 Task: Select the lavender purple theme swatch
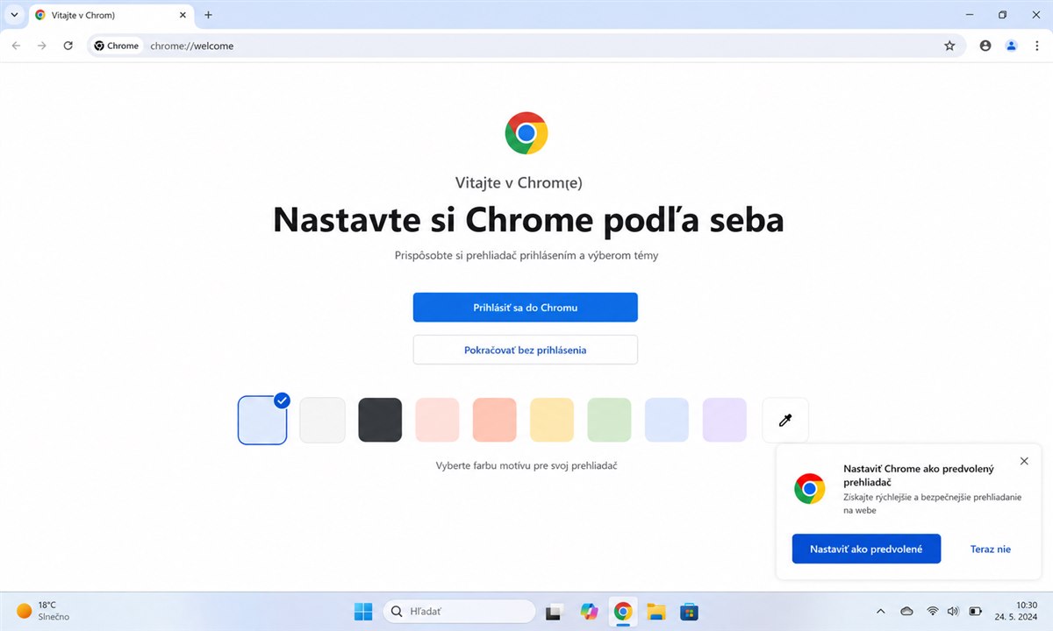(x=724, y=420)
